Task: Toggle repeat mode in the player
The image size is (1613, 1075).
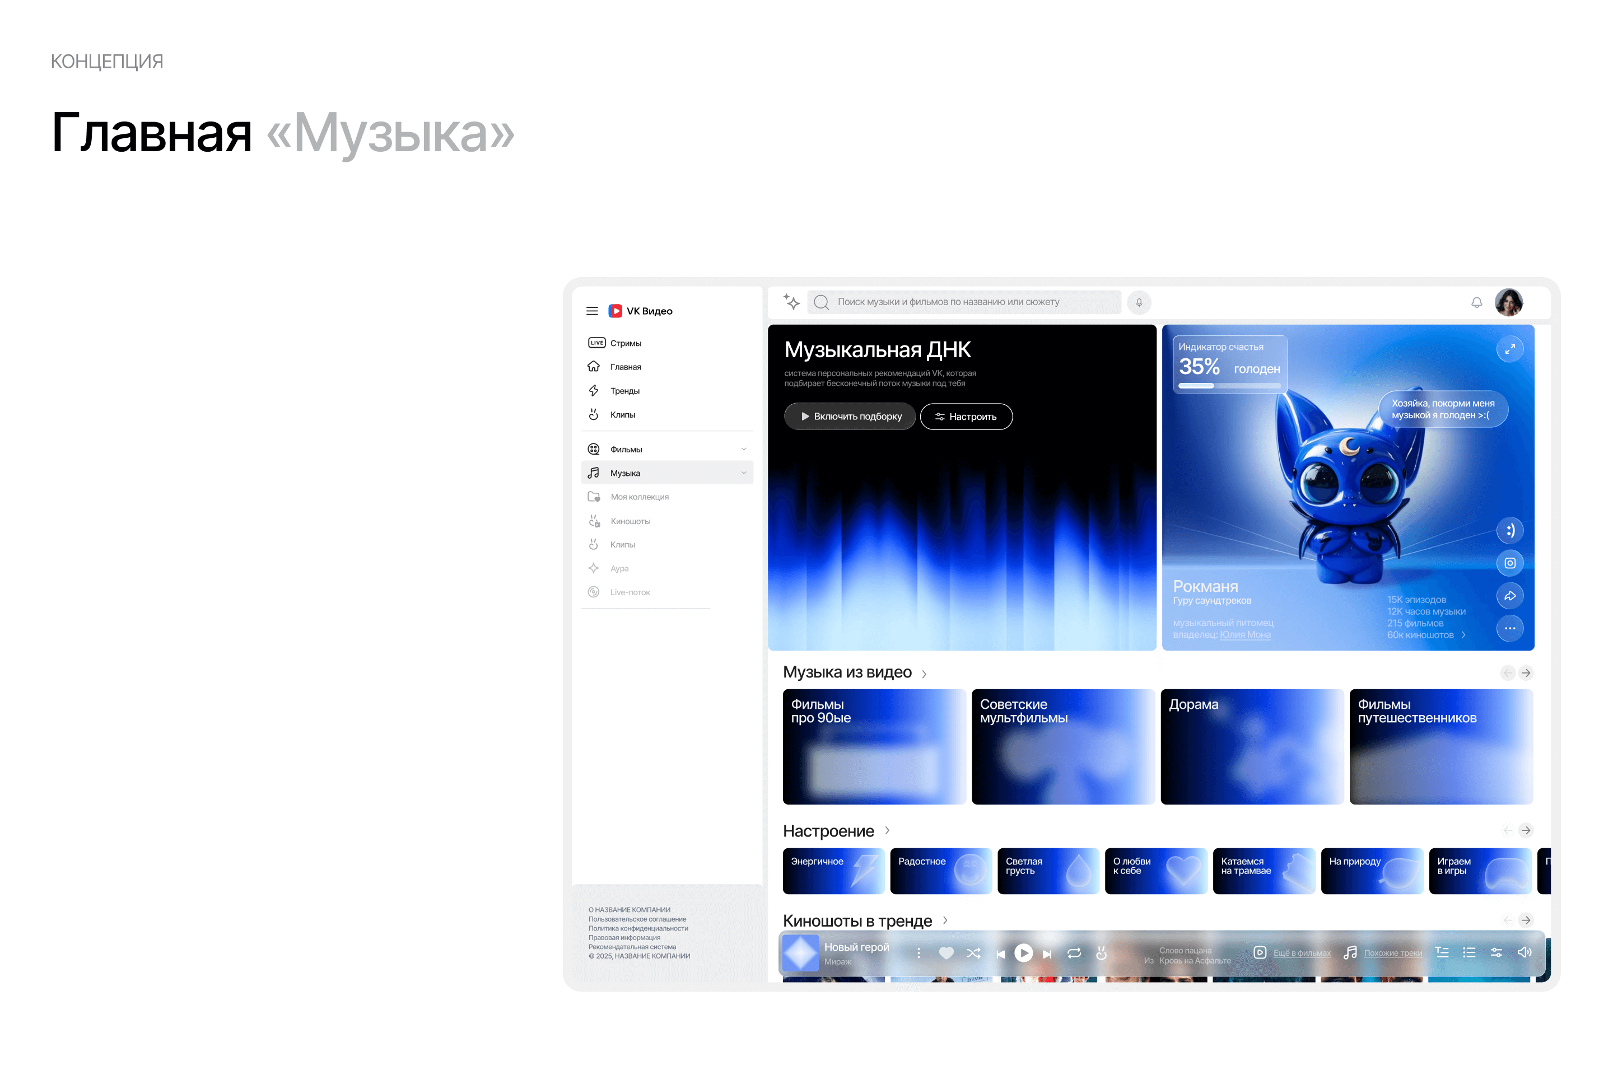Action: (1074, 953)
